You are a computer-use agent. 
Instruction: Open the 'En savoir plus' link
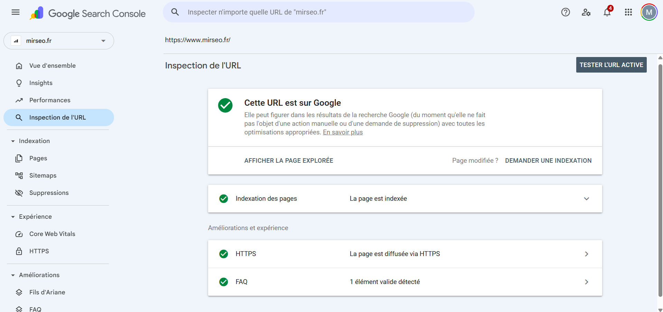(x=343, y=132)
